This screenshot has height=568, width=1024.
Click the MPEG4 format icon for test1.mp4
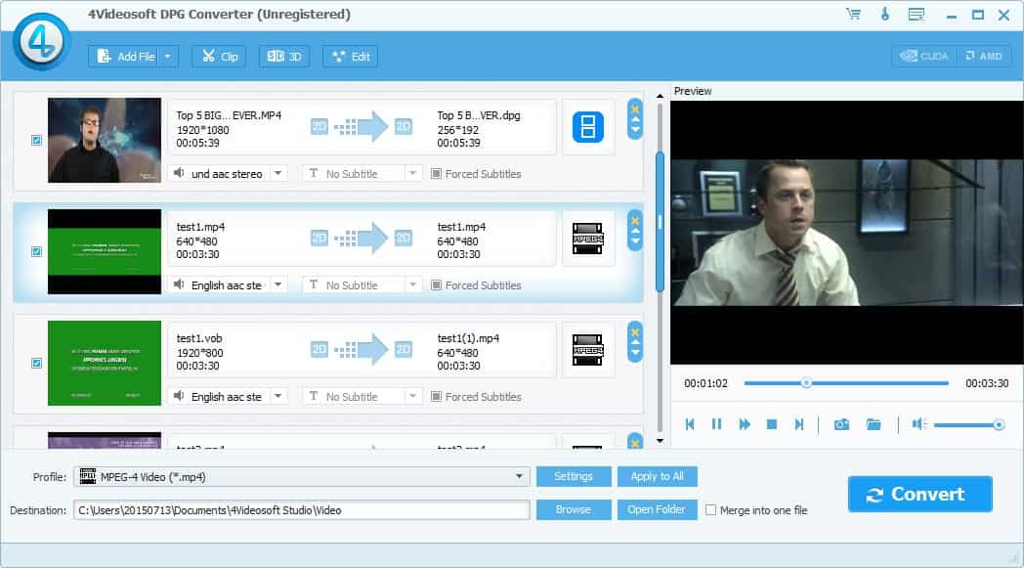point(588,239)
